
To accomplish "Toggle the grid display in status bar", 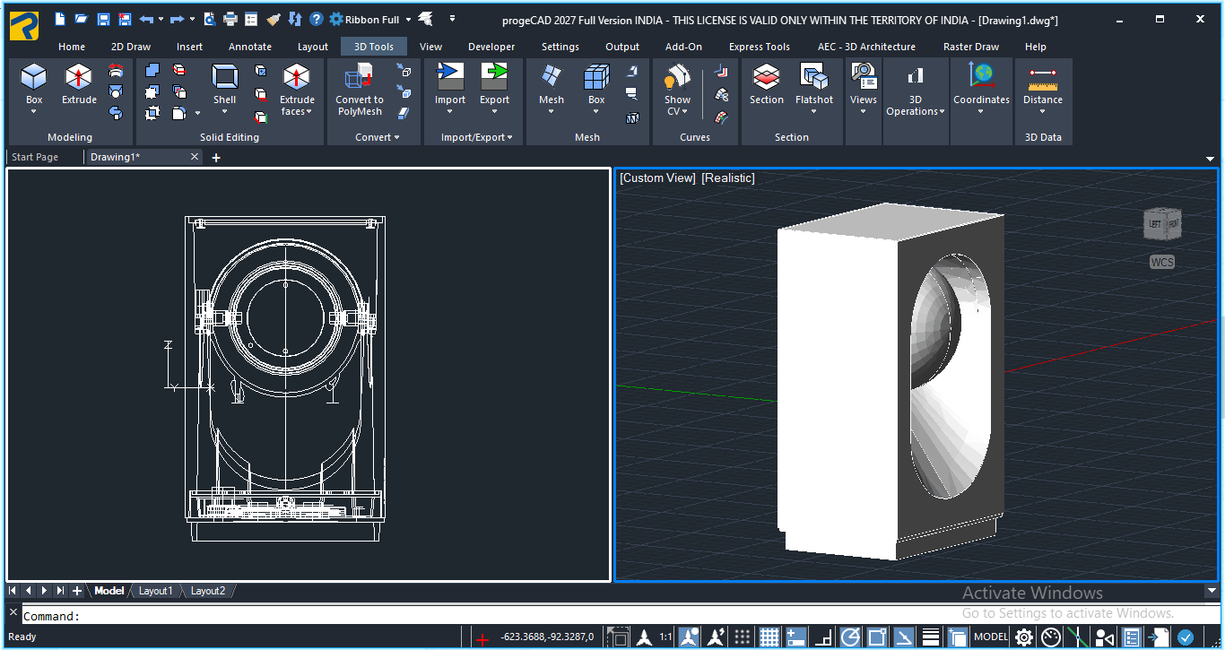I will (x=769, y=637).
